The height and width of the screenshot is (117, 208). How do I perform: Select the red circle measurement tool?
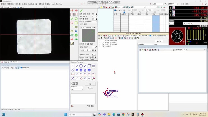[x=72, y=23]
